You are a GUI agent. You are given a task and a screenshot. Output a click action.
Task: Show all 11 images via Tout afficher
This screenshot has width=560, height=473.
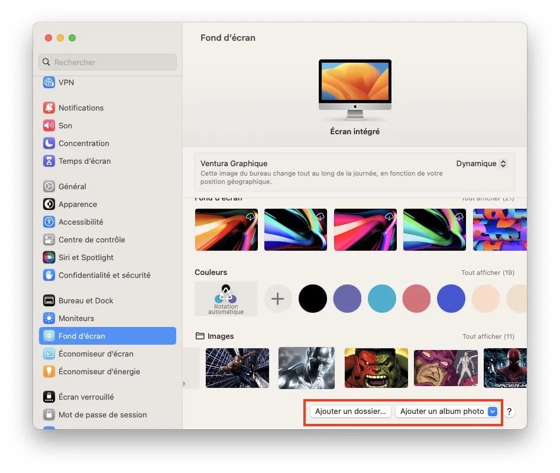(488, 336)
